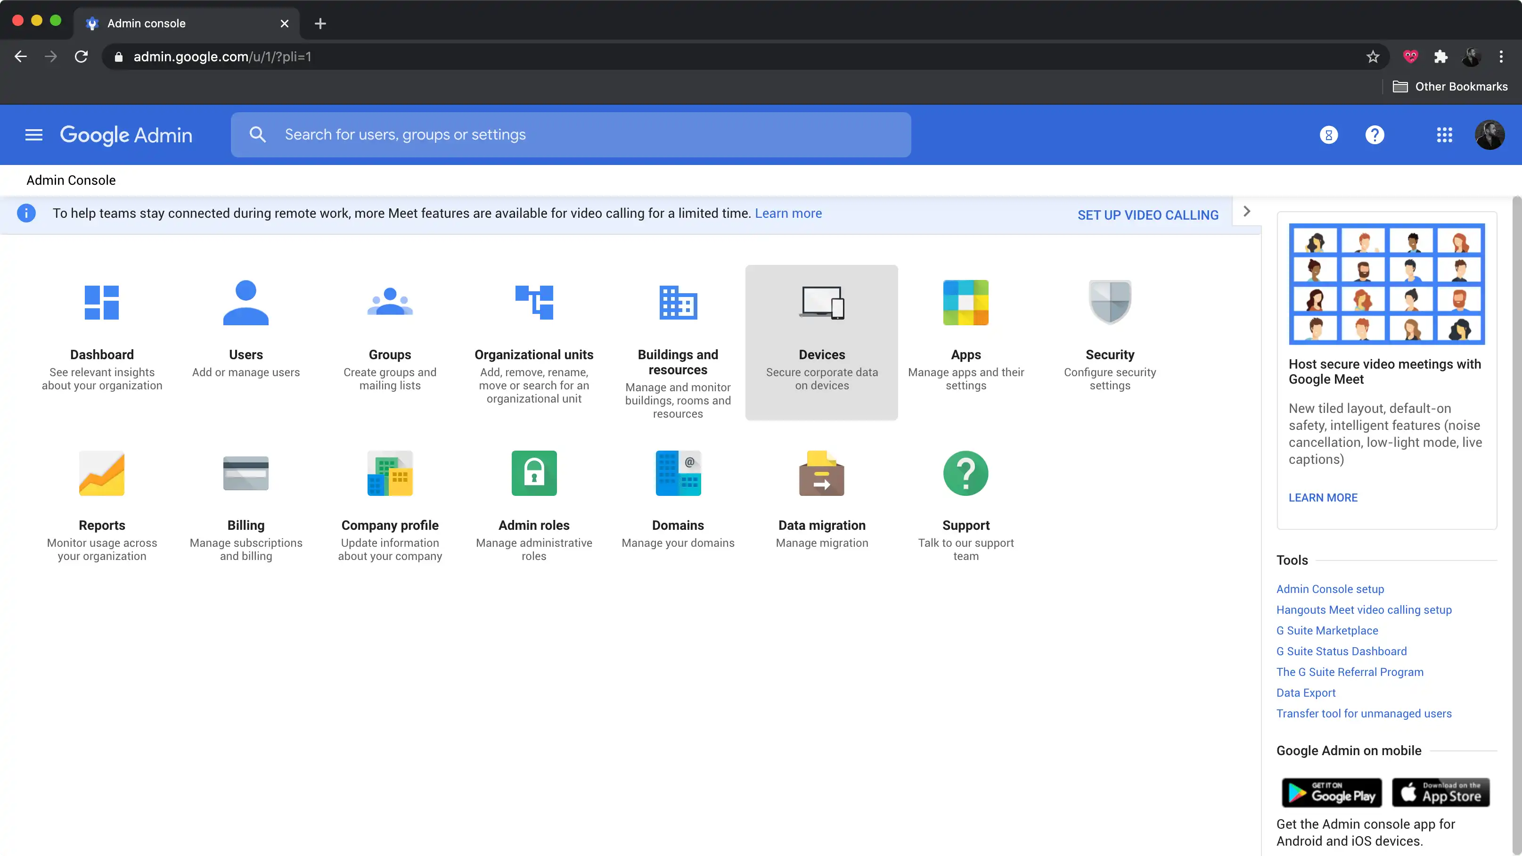Open the Google account avatar in header
Viewport: 1522px width, 856px height.
(x=1489, y=135)
